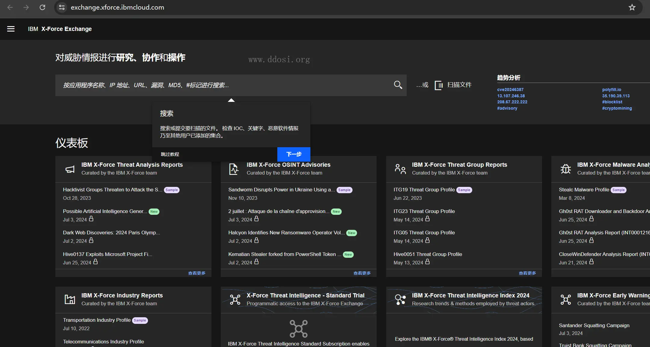The width and height of the screenshot is (650, 347).
Task: Click Malware Analysis bug icon
Action: click(x=565, y=169)
